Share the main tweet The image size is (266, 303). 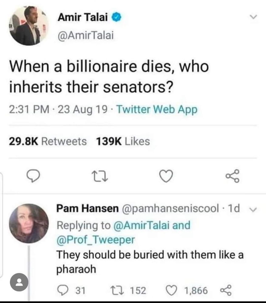coord(233,176)
